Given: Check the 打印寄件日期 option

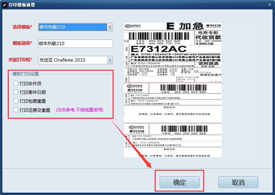Looking at the screenshot, I should click(x=16, y=92).
